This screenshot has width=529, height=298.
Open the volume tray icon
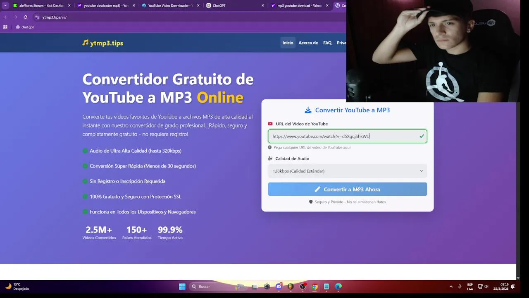[x=486, y=286]
